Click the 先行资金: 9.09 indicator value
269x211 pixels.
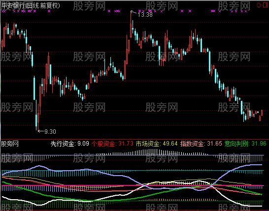tap(70, 144)
